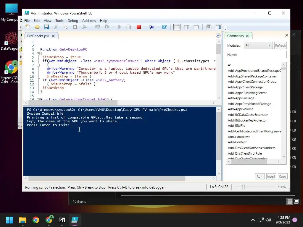Open toolbar overflow options arrow
The height and width of the screenshot is (227, 303).
[x=225, y=29]
